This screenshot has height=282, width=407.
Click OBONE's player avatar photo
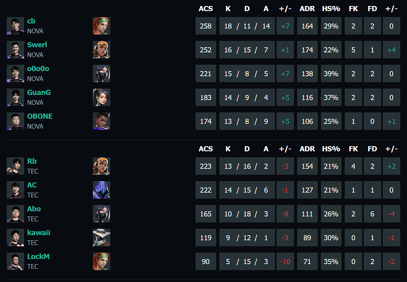tap(15, 121)
